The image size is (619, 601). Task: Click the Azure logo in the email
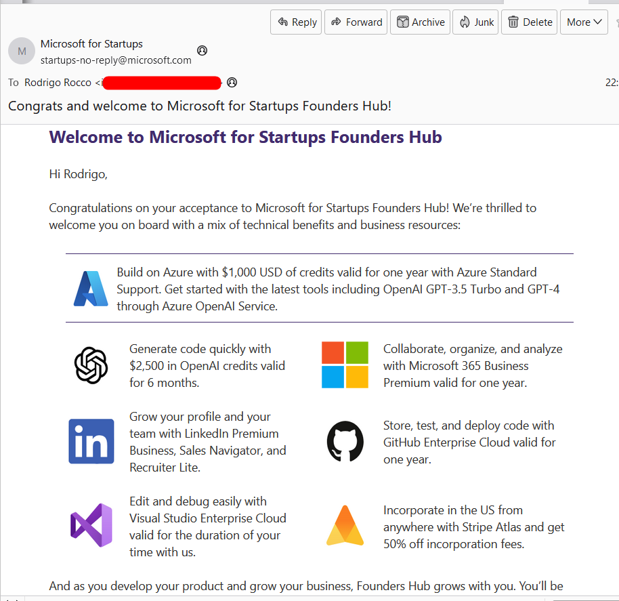(91, 289)
